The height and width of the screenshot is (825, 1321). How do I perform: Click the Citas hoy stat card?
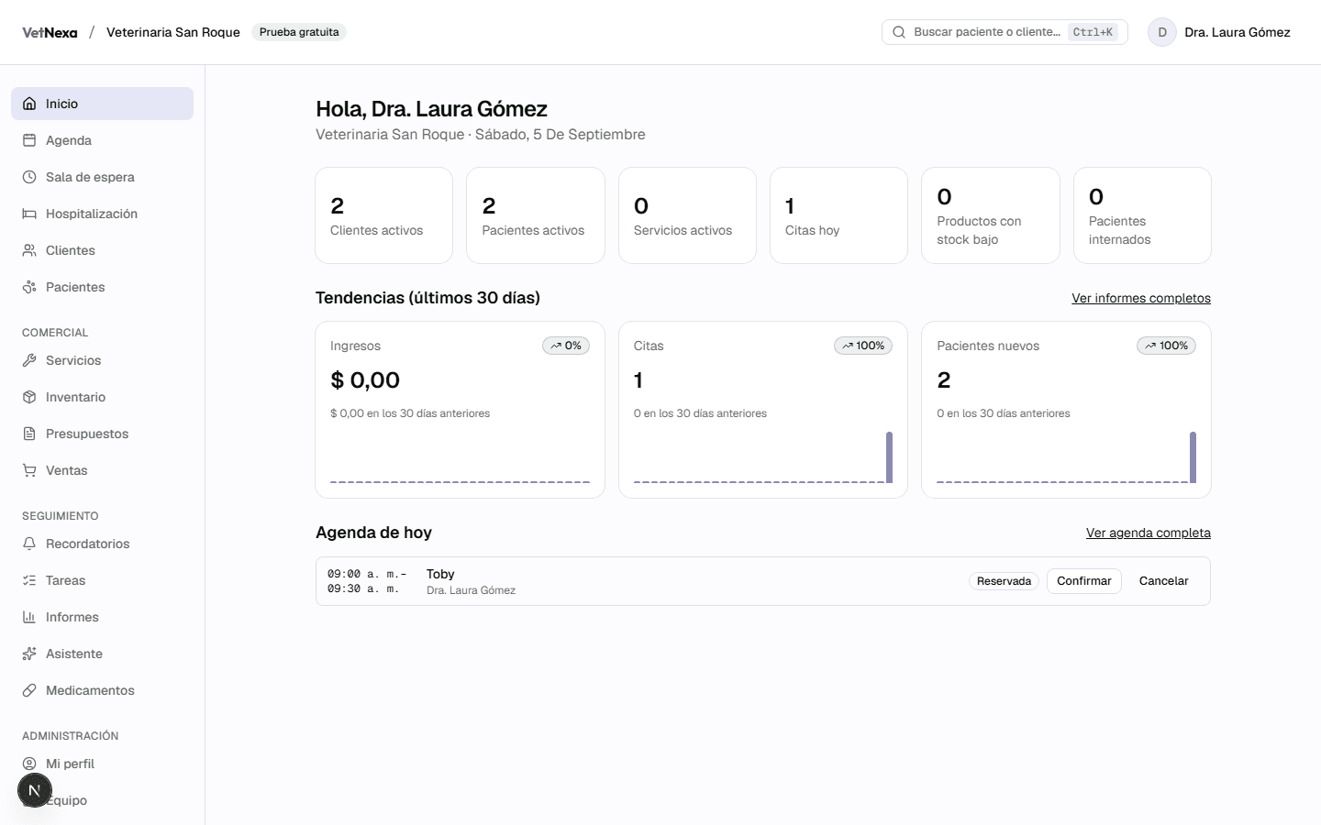tap(838, 215)
